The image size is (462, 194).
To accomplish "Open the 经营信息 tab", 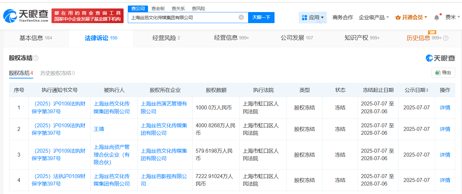I will (x=231, y=38).
